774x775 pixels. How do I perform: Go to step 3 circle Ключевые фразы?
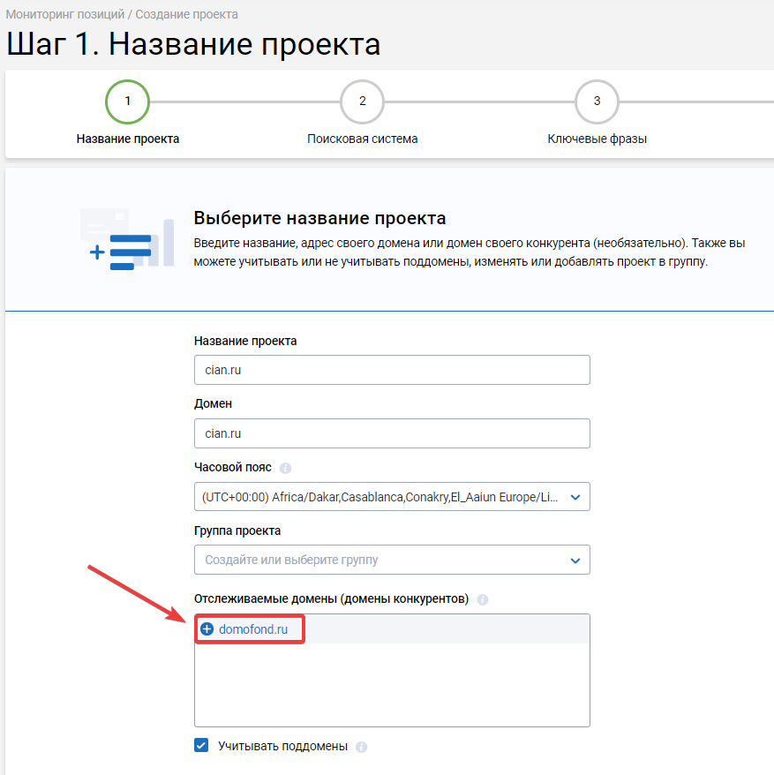coord(597,102)
